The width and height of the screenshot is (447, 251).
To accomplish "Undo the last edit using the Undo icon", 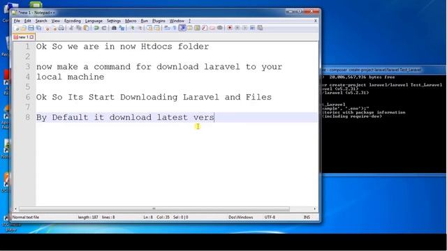I will 96,28.
